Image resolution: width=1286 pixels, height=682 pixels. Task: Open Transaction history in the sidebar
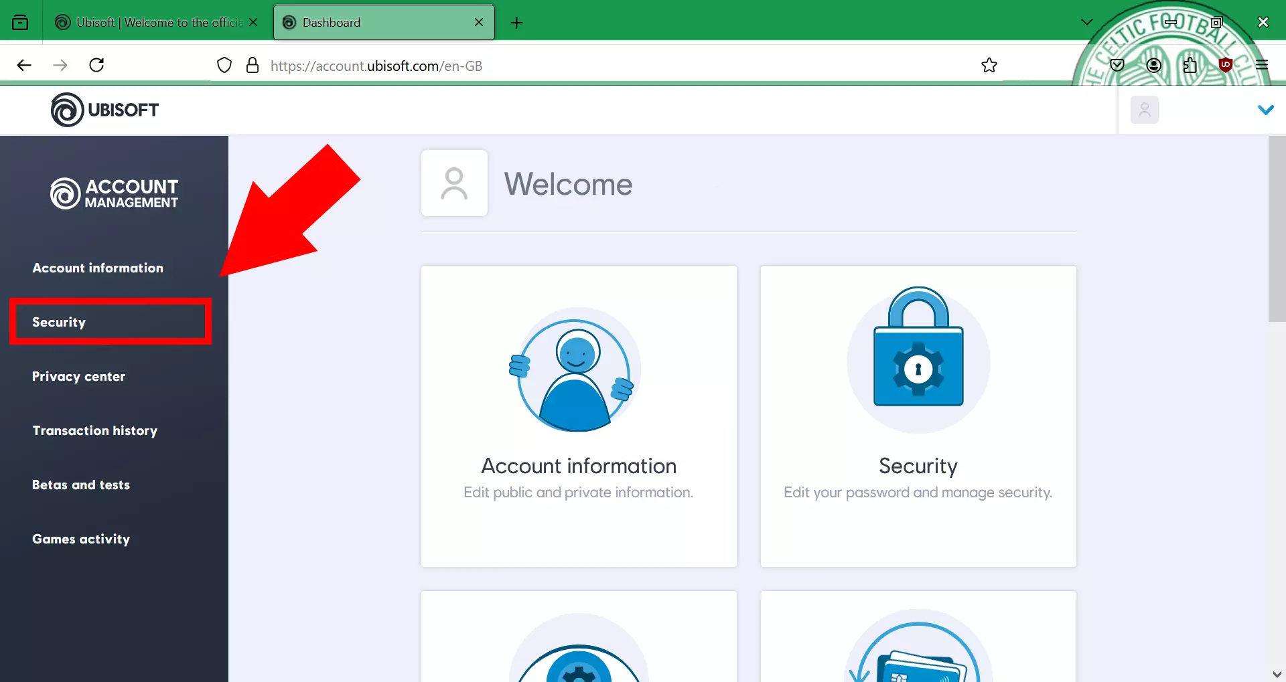94,430
